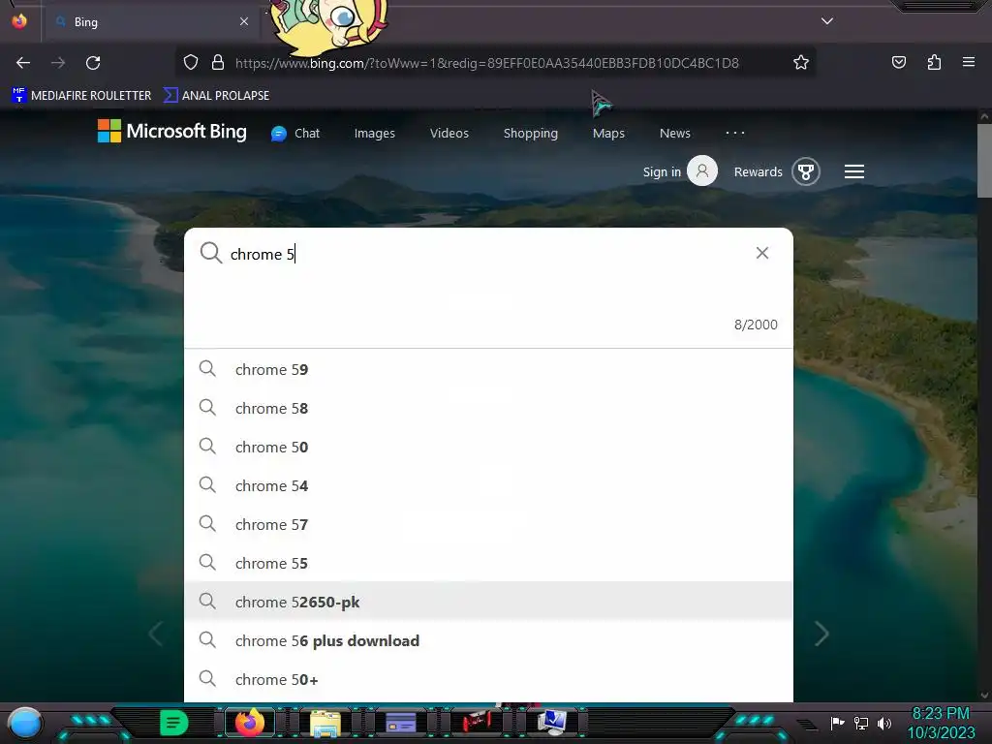Image resolution: width=992 pixels, height=744 pixels.
Task: Click the address bar URL
Action: tap(486, 63)
